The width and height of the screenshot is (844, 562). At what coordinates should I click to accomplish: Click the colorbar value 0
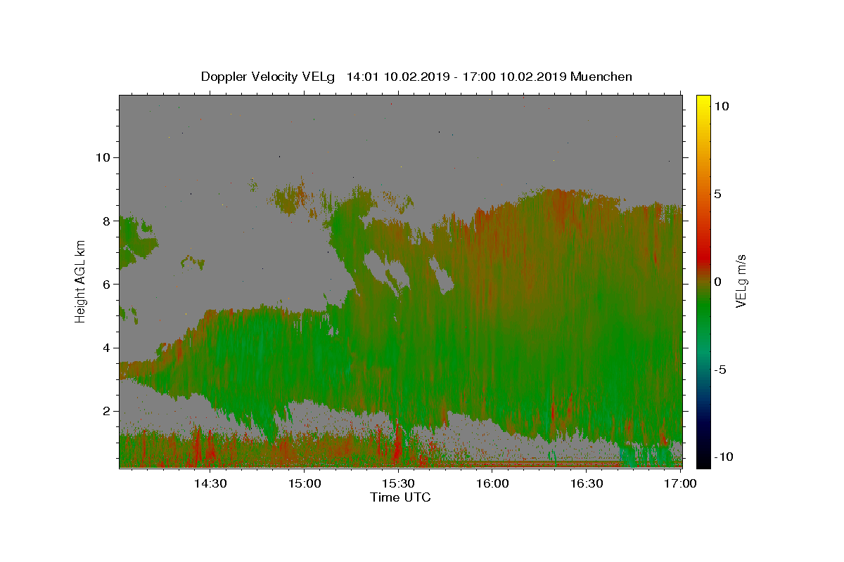click(x=718, y=282)
